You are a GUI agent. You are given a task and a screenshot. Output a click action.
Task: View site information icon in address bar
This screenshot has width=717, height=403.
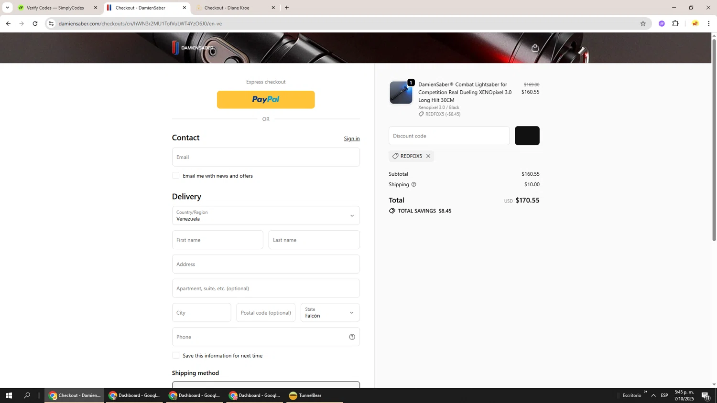[51, 23]
